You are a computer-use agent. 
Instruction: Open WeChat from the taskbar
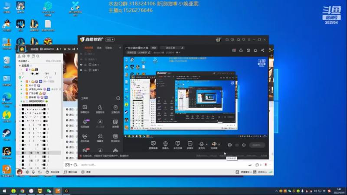49,191
